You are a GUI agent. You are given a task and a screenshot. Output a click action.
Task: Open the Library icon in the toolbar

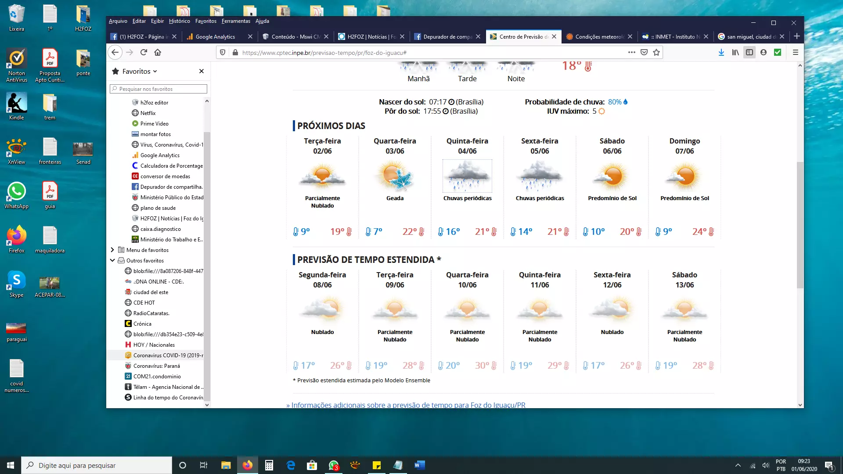tap(735, 52)
